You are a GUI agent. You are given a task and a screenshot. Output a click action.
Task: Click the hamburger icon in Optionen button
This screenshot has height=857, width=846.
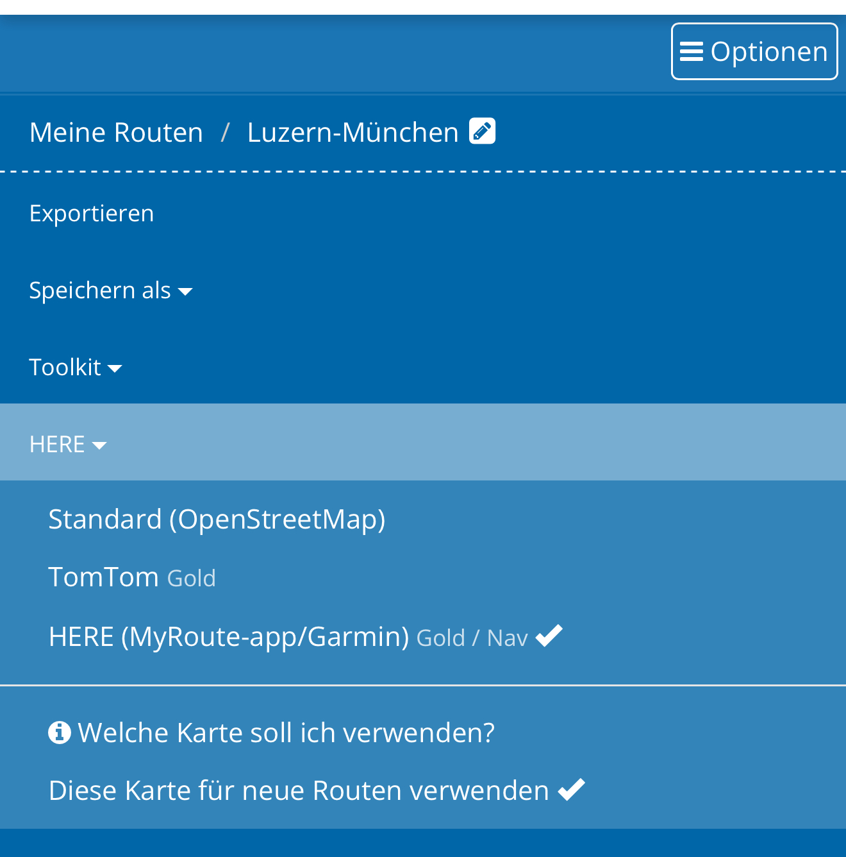(692, 51)
